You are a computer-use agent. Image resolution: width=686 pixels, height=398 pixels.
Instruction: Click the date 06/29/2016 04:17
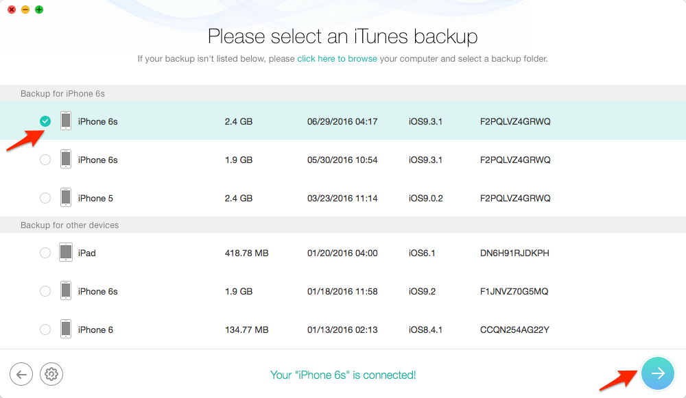342,121
